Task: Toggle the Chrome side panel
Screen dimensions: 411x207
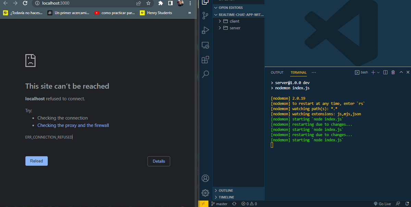Action: click(x=170, y=3)
